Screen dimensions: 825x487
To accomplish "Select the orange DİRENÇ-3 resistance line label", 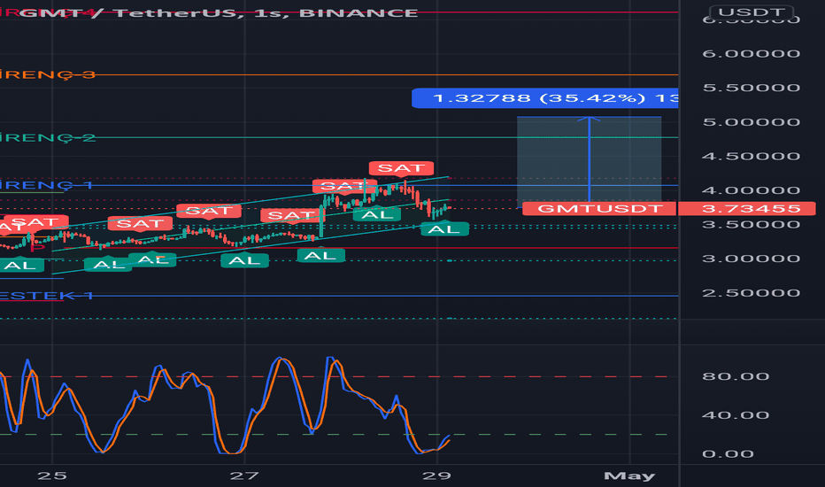I will click(48, 74).
